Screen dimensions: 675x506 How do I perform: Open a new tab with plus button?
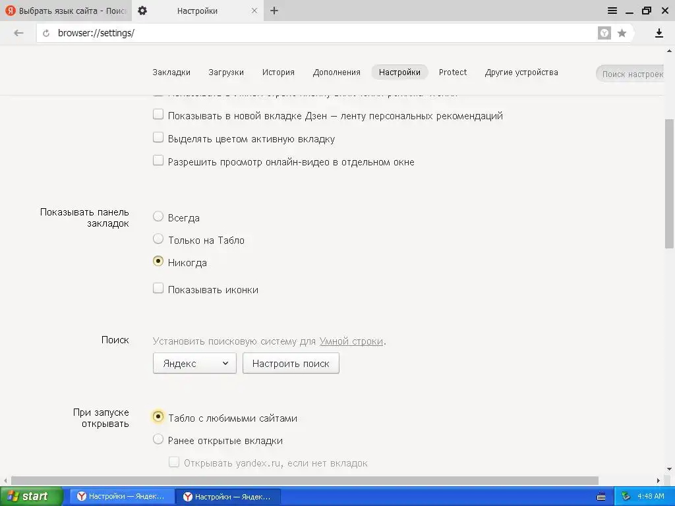274,11
